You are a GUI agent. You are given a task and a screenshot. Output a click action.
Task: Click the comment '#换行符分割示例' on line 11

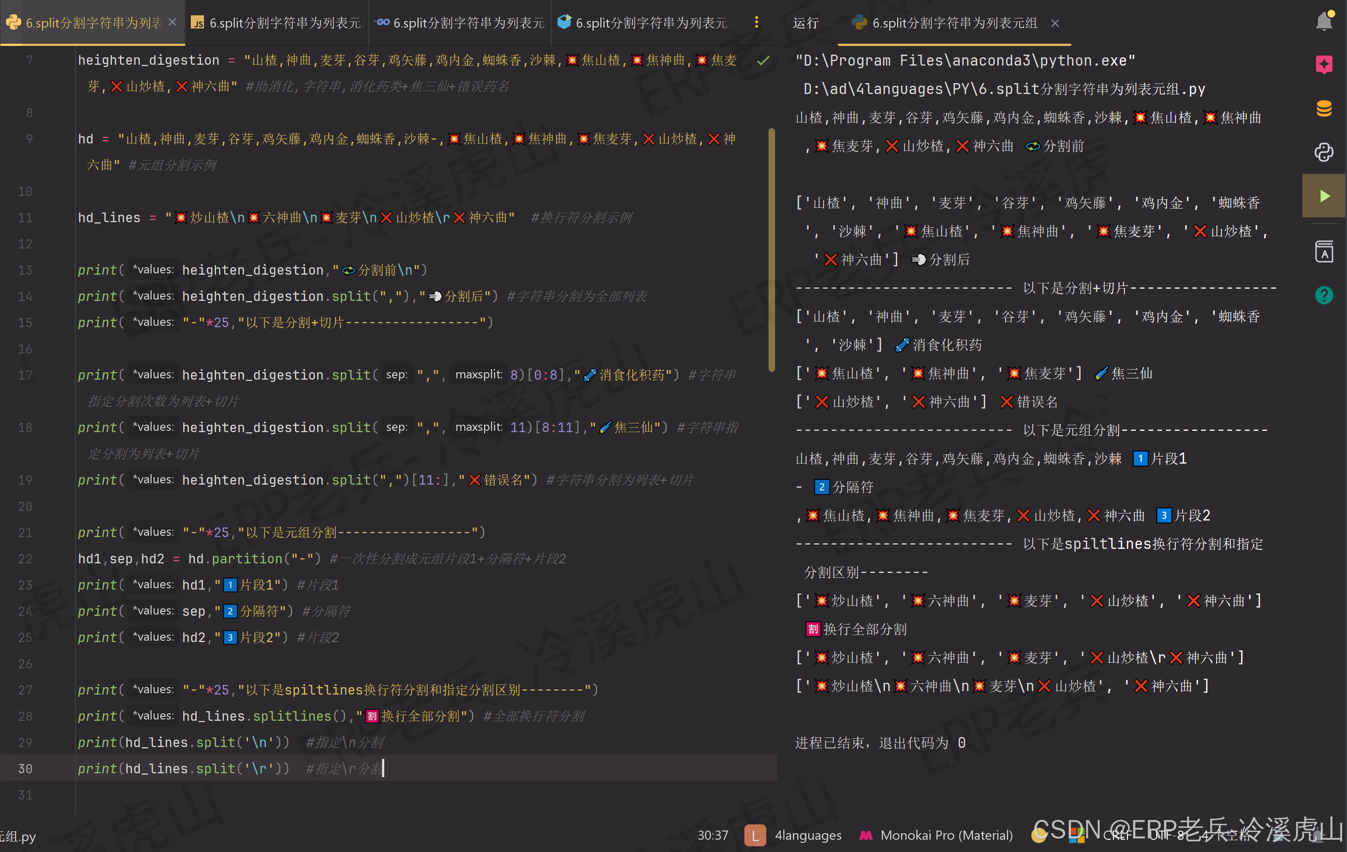[581, 217]
